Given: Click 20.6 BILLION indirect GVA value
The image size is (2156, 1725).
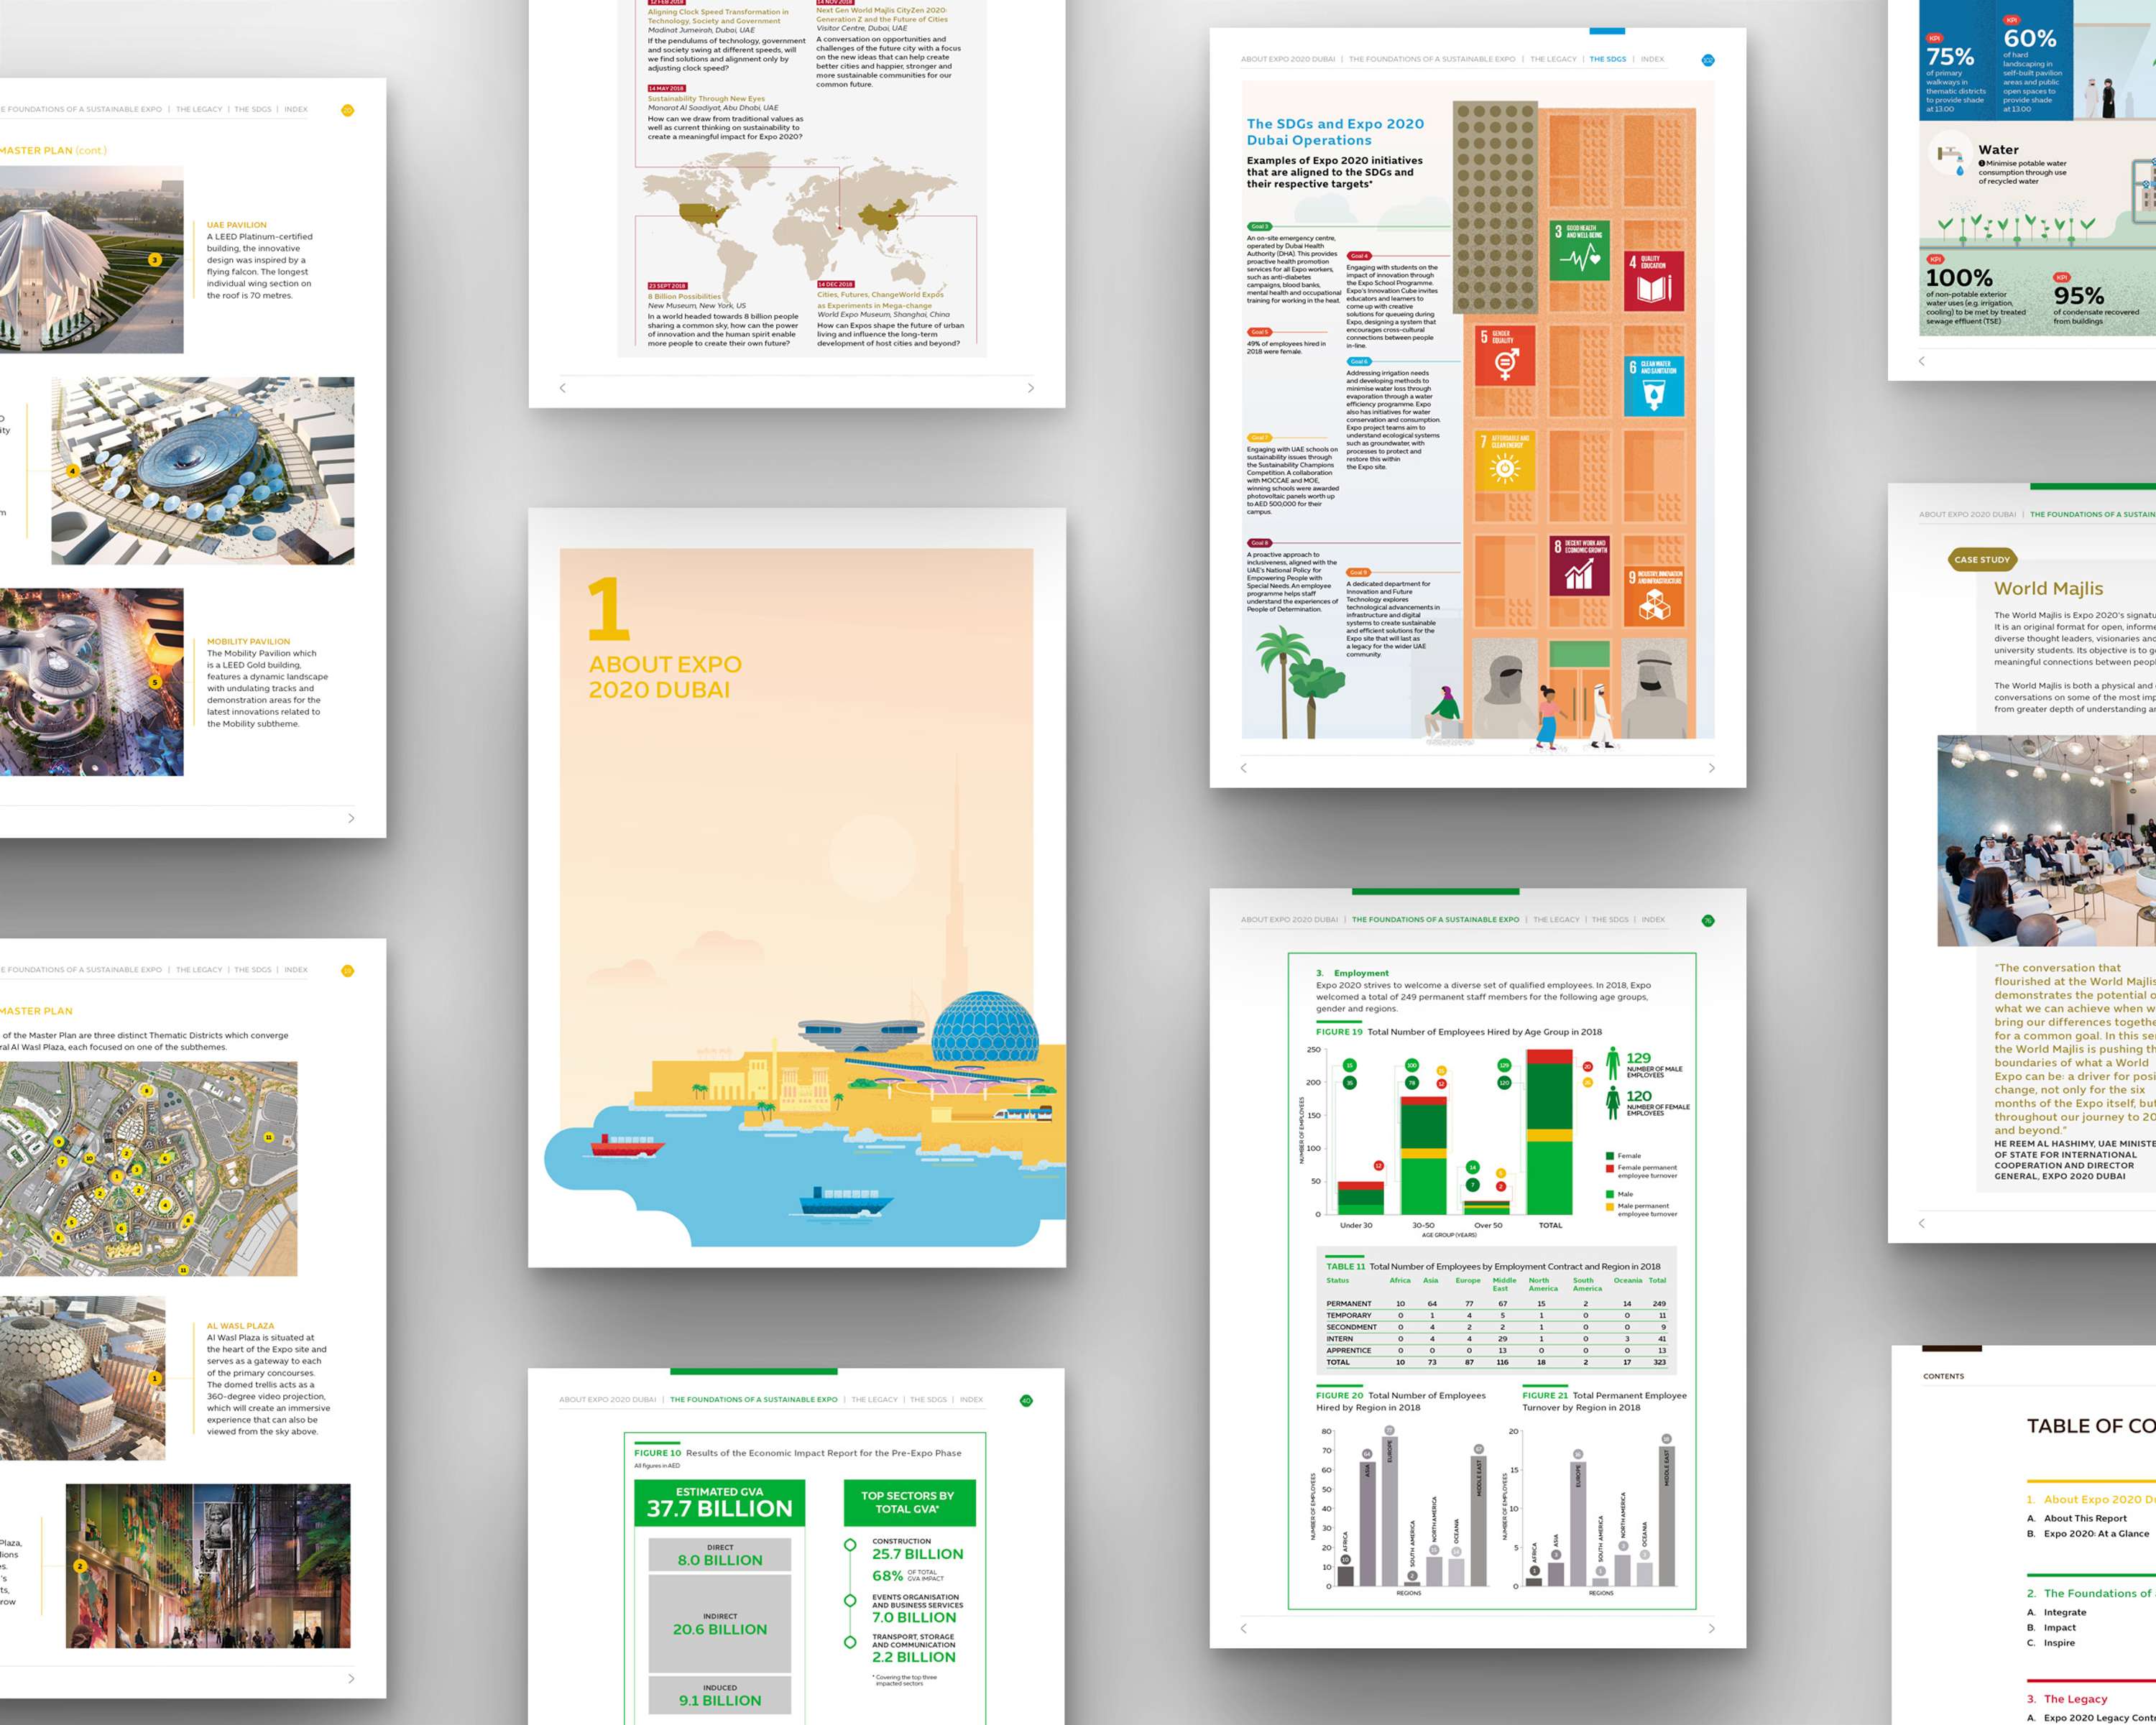Looking at the screenshot, I should pos(720,1629).
